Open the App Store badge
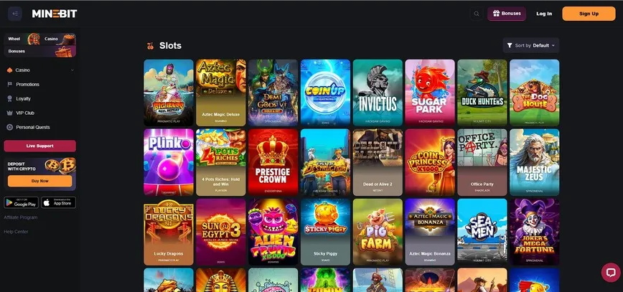 pos(58,202)
